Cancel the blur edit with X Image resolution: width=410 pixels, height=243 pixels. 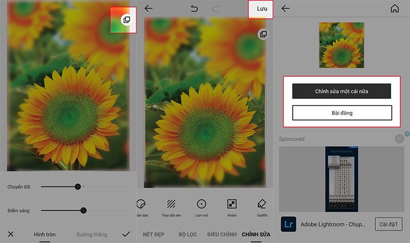point(11,234)
